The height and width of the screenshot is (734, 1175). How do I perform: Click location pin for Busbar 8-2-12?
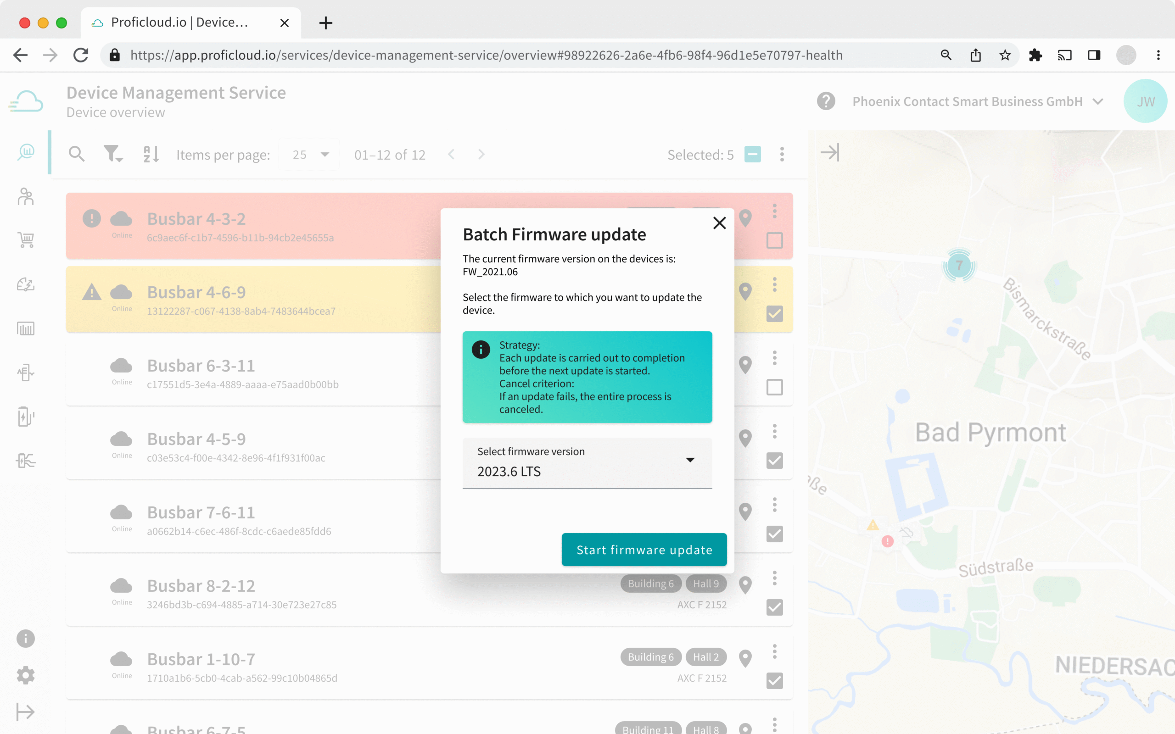(x=745, y=584)
